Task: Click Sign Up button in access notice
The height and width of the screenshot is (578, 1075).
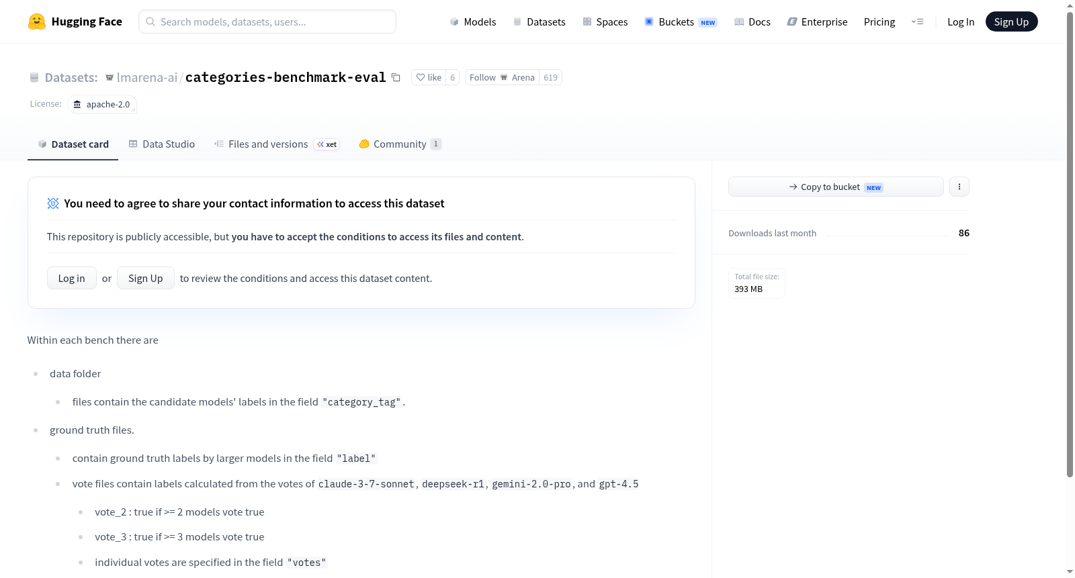Action: (146, 278)
